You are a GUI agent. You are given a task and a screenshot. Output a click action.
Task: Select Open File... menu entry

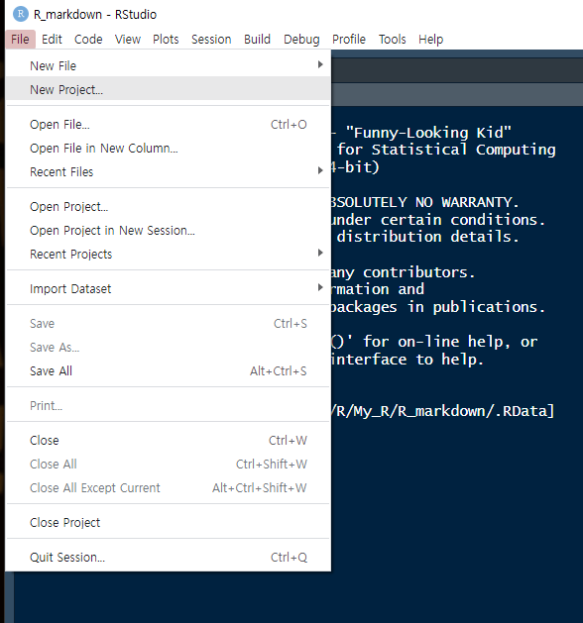[169, 125]
